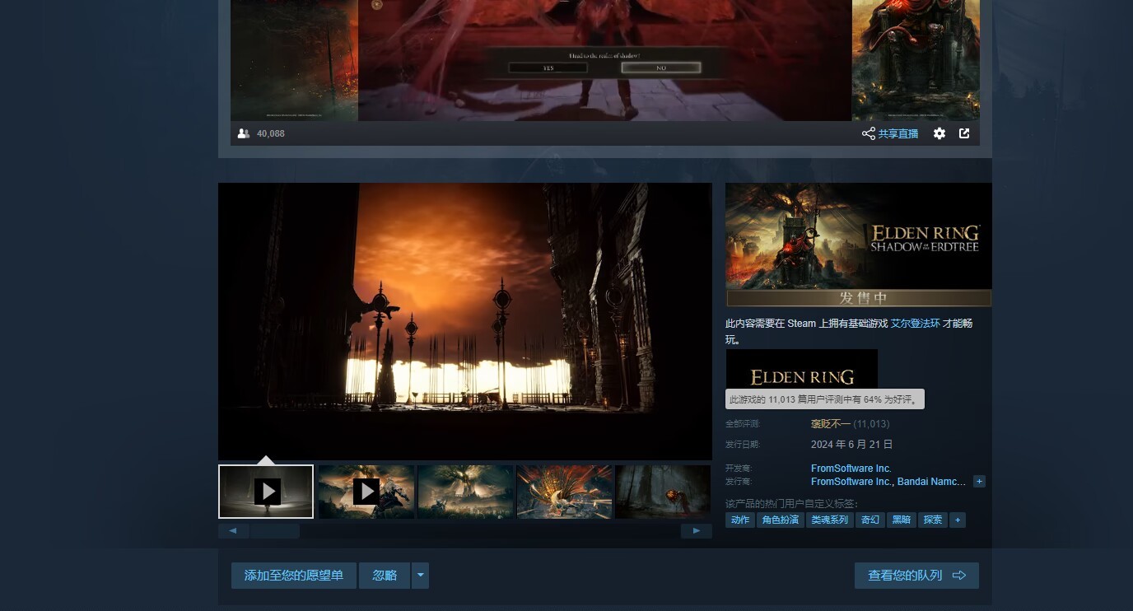Click the release date 2024 年 6 月 21 日
Viewport: 1133px width, 611px height.
click(851, 445)
